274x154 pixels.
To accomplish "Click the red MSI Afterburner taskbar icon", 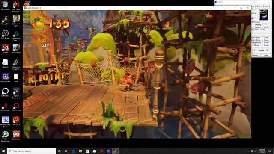I will pyautogui.click(x=101, y=151).
